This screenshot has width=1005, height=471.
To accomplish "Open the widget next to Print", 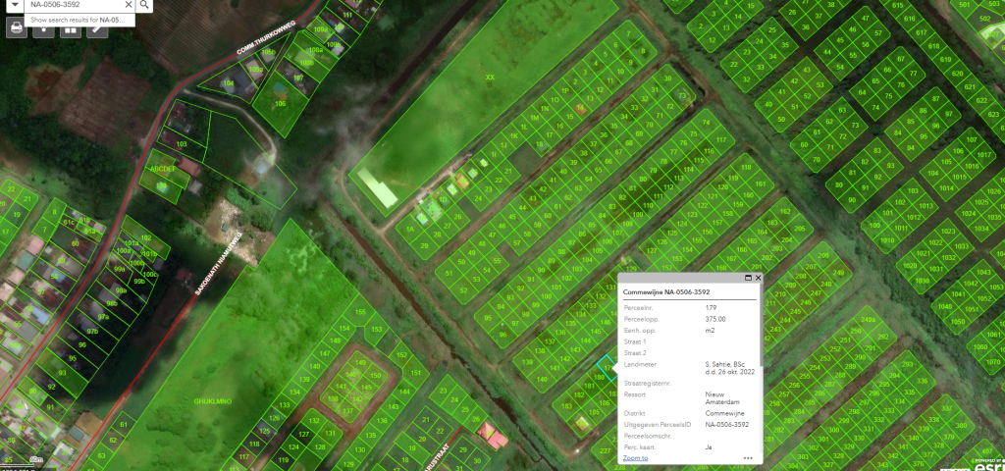I will [43, 28].
